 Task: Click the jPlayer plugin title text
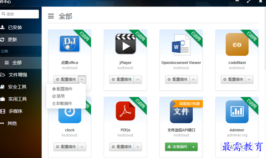click(x=125, y=62)
